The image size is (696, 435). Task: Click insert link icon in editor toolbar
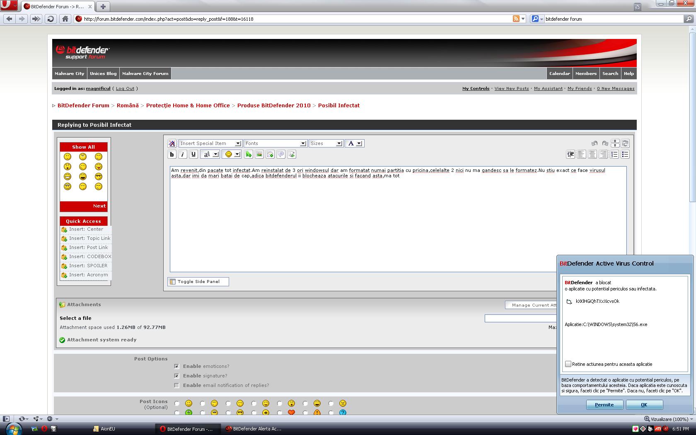pos(249,155)
